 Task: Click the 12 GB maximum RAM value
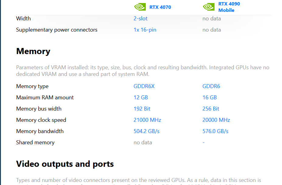[x=141, y=98]
